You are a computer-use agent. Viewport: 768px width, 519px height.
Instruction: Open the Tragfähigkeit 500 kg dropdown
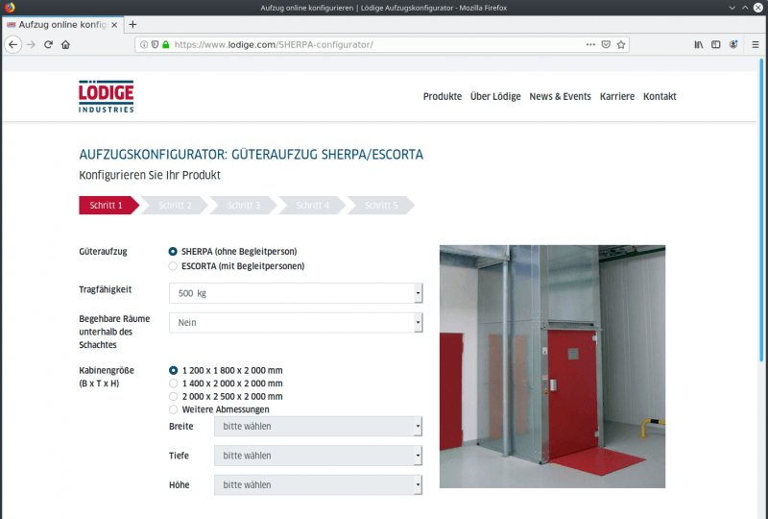point(296,293)
